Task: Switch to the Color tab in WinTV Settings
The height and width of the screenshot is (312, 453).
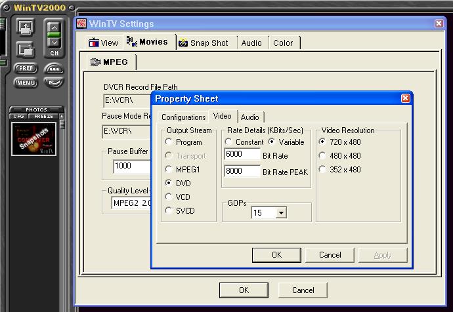Action: pyautogui.click(x=283, y=43)
